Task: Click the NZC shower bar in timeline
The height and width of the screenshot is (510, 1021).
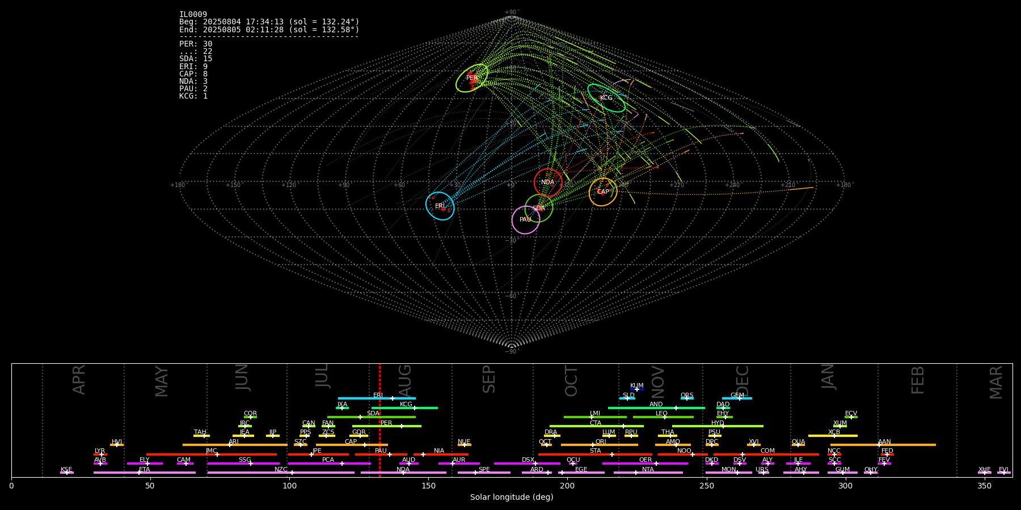Action: pyautogui.click(x=281, y=473)
